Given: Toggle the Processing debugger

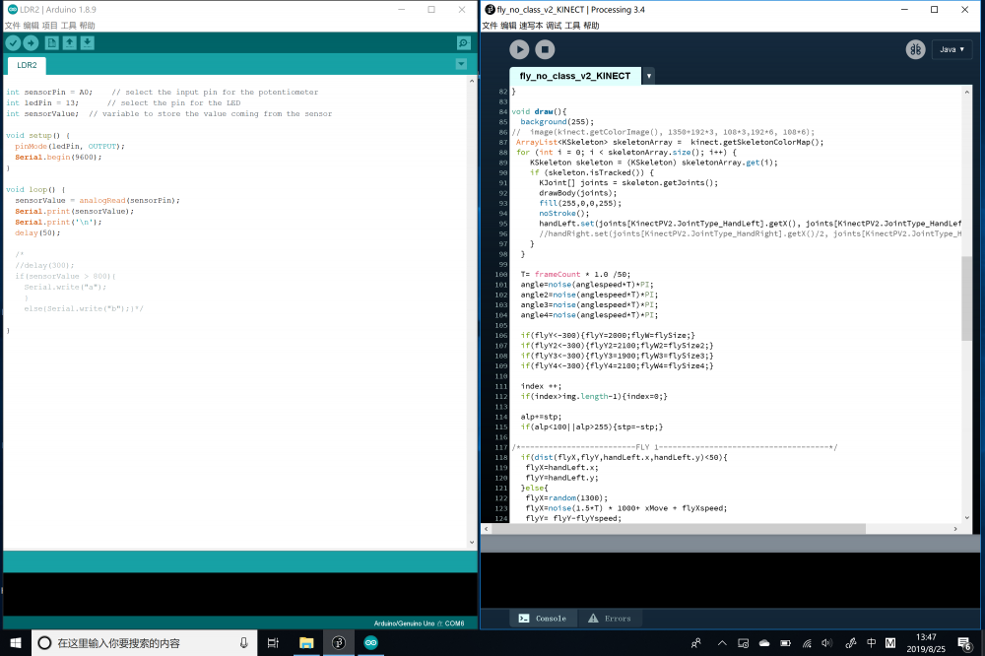Looking at the screenshot, I should 915,49.
